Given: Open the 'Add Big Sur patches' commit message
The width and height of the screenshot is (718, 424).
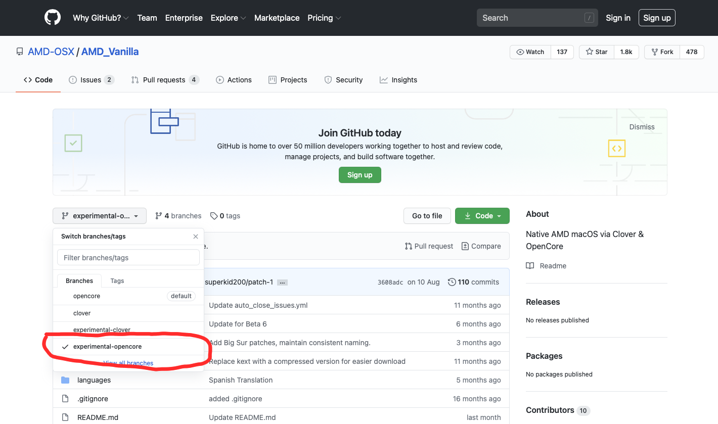Looking at the screenshot, I should pos(290,343).
